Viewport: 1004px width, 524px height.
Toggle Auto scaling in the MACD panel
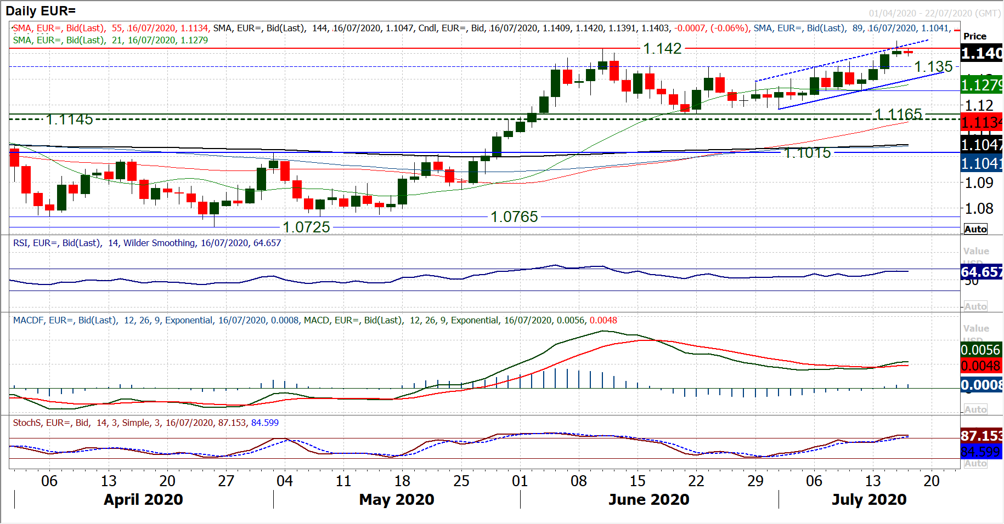975,409
